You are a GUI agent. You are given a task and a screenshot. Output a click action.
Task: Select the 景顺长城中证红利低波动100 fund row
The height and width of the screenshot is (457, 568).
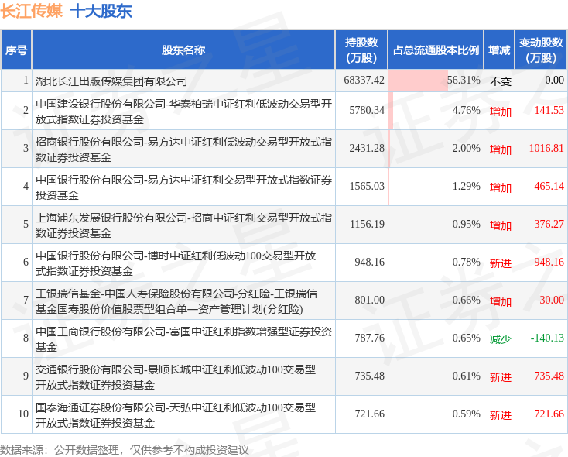[x=284, y=376]
